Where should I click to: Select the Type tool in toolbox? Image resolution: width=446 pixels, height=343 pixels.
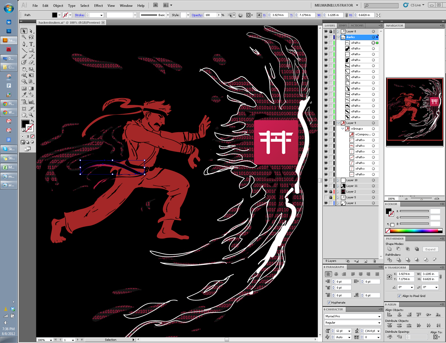[31, 44]
